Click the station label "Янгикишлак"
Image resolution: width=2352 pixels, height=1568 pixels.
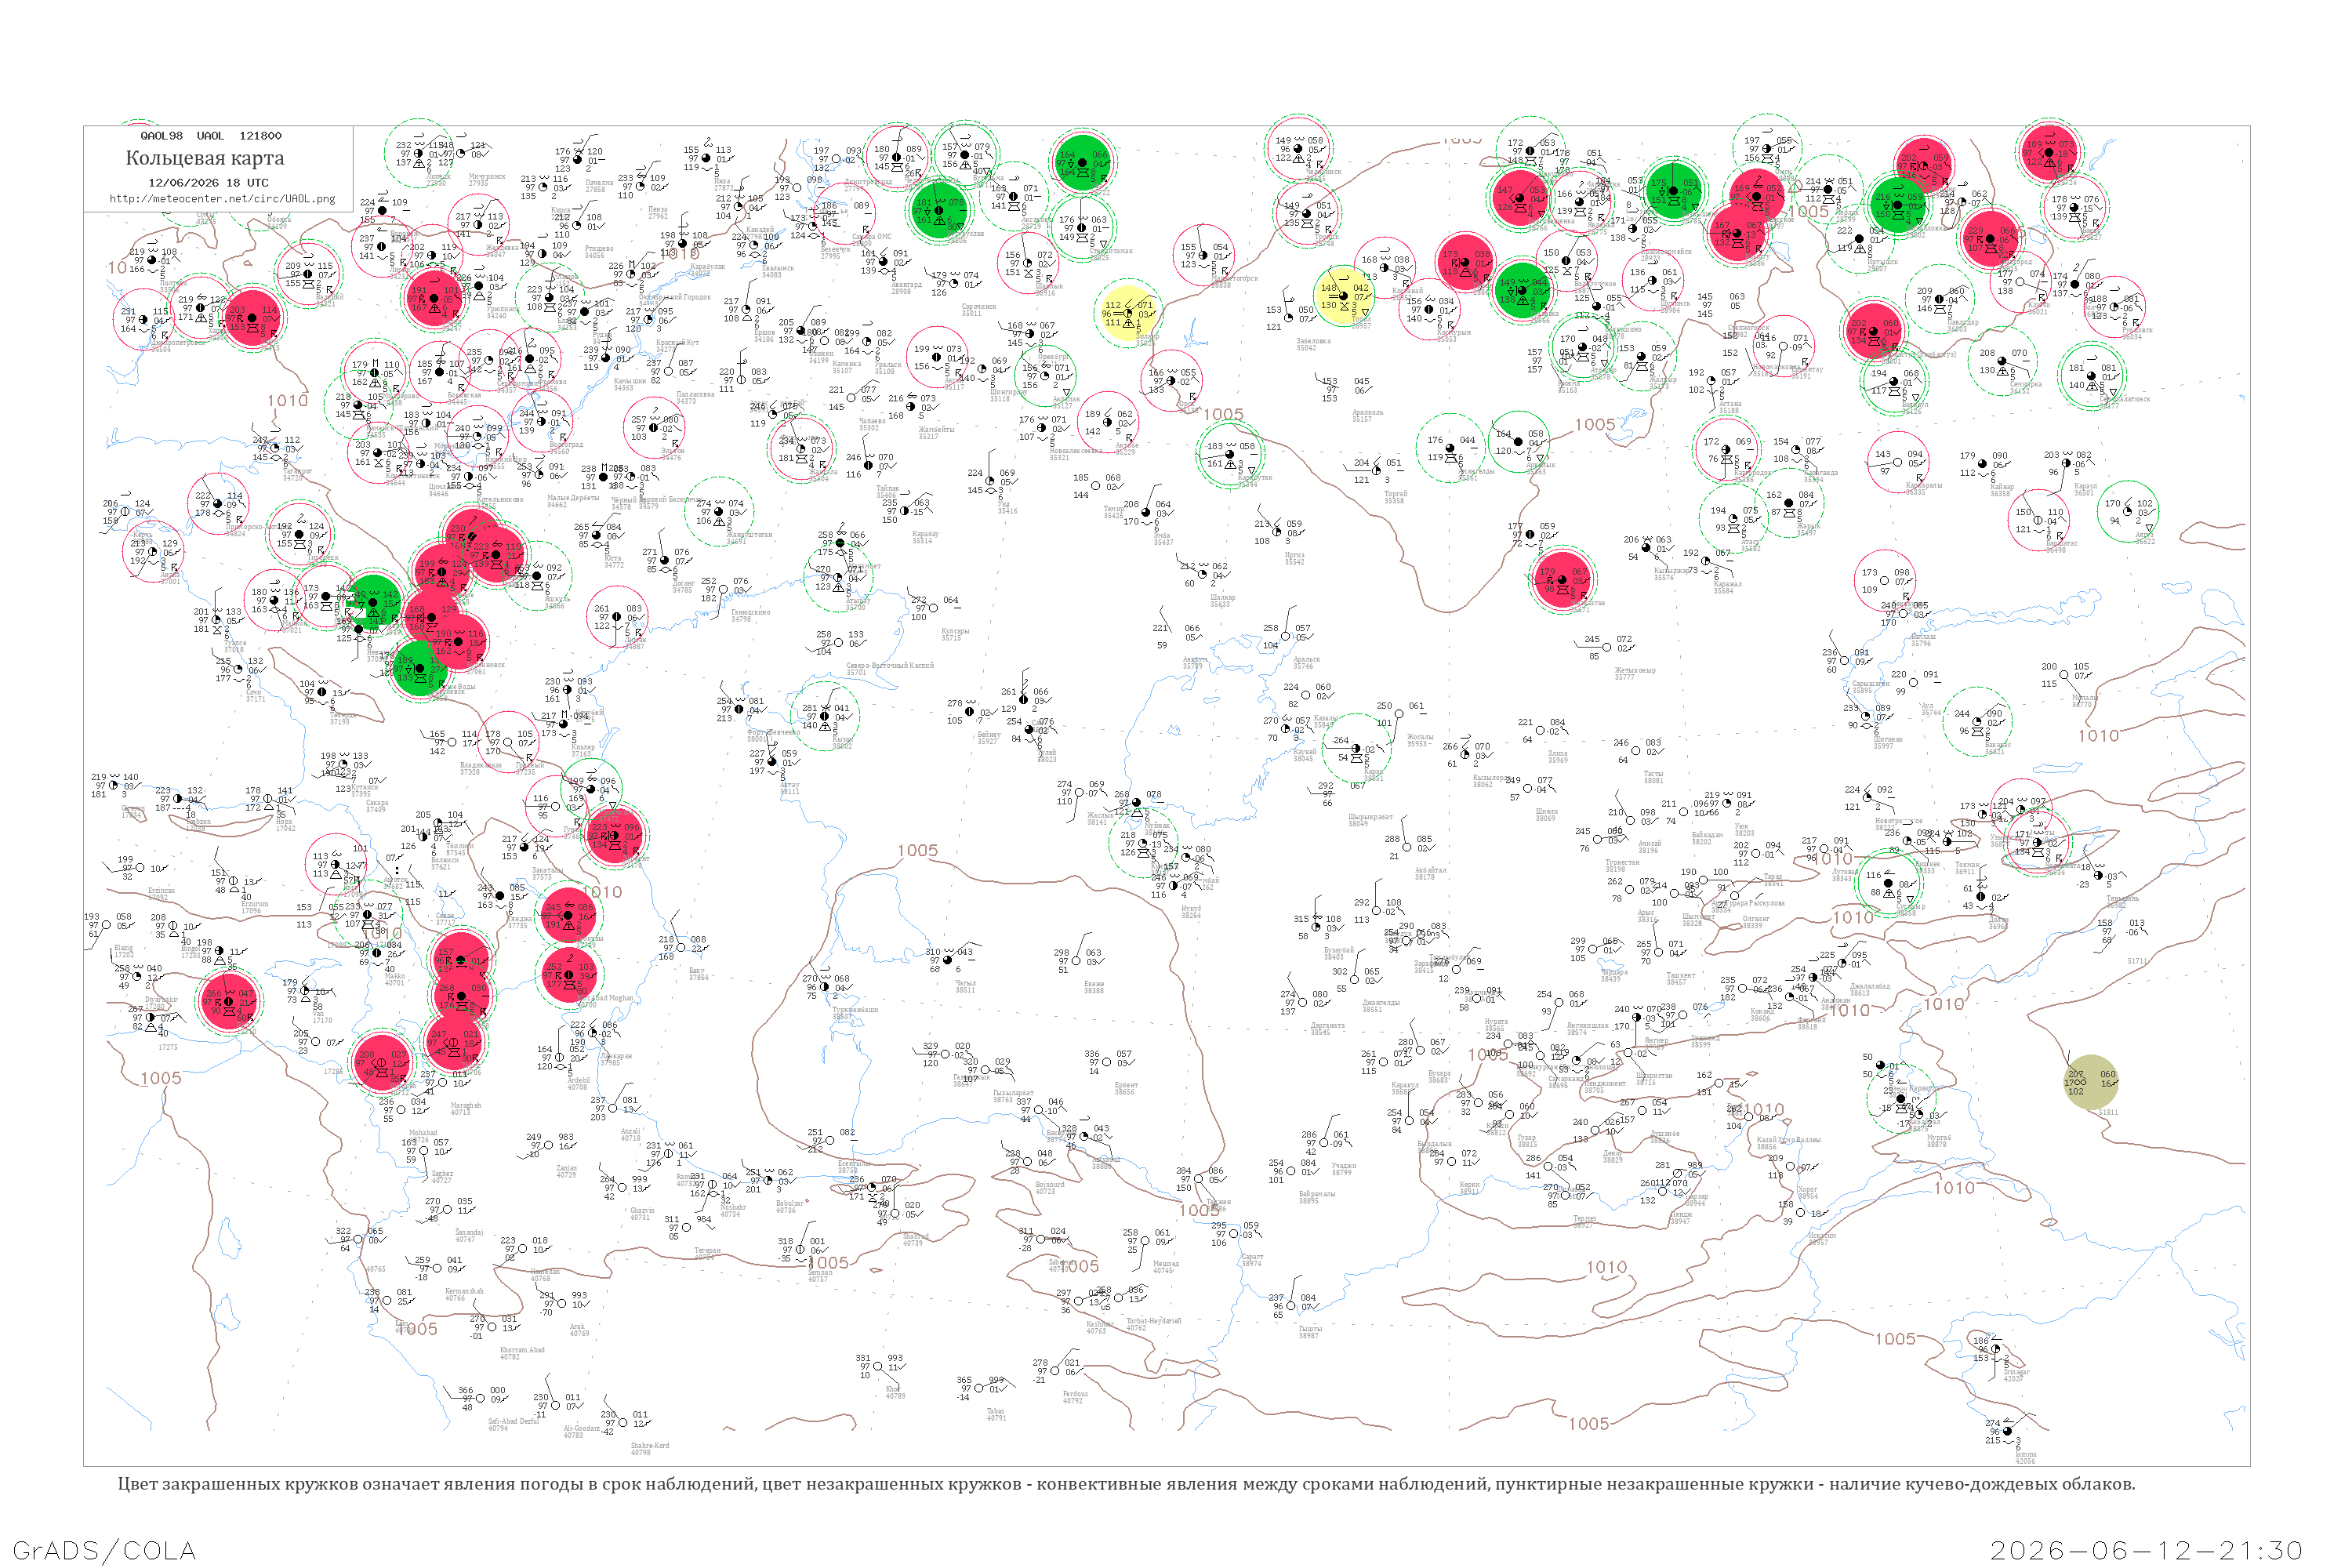click(1588, 1026)
